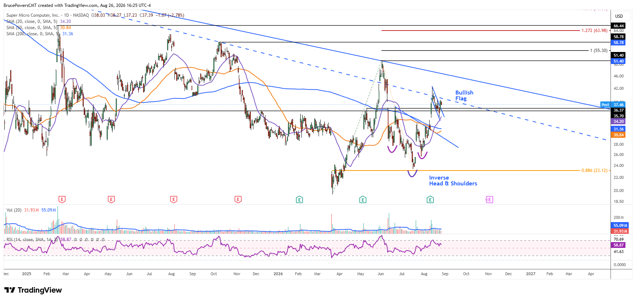Click the purple 34.20 SMA price label
Screen dimensions: 636x301
619,121
